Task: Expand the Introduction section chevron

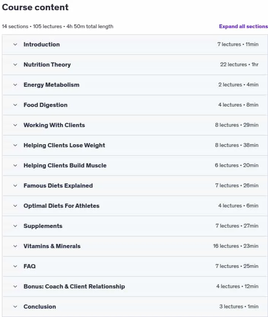Action: 15,44
